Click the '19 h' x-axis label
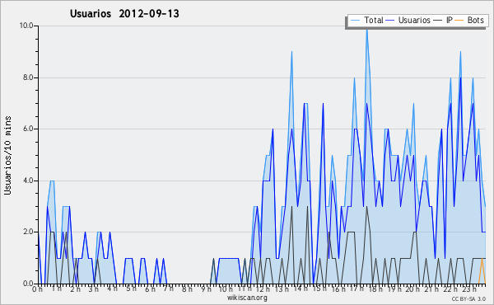 click(x=394, y=289)
